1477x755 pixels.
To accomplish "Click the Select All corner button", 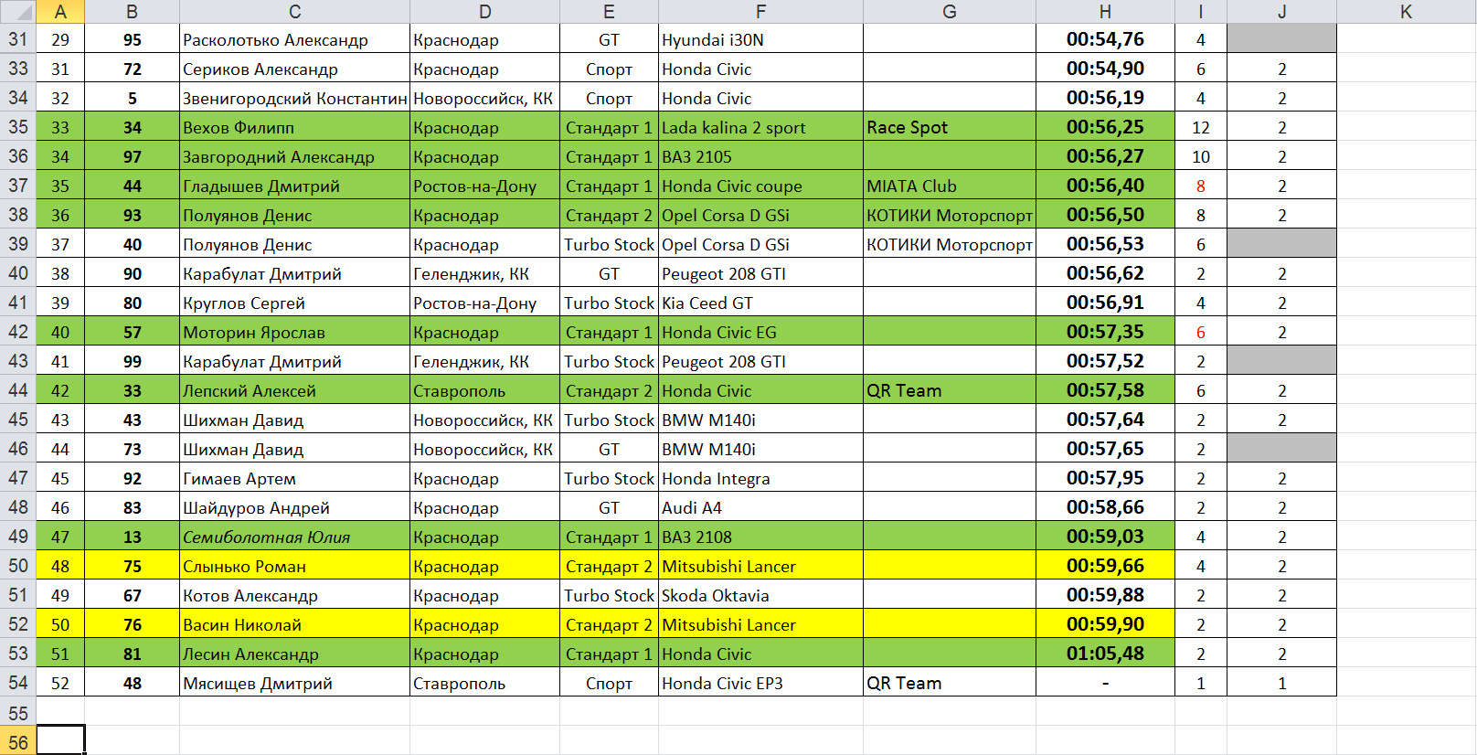I will point(17,11).
